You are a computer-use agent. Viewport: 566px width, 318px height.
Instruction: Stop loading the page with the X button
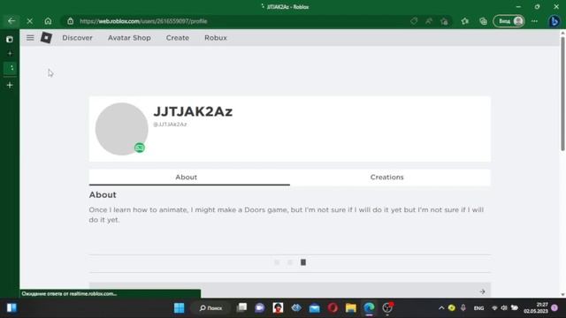29,21
